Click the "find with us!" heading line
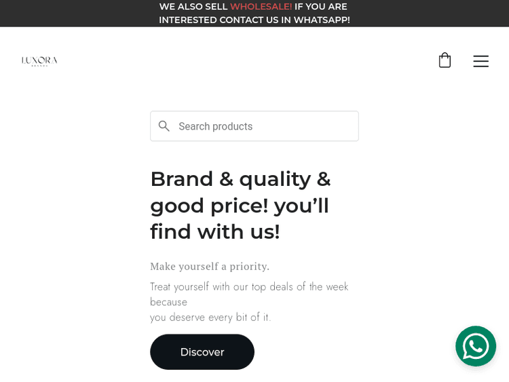The image size is (509, 382). click(x=215, y=232)
